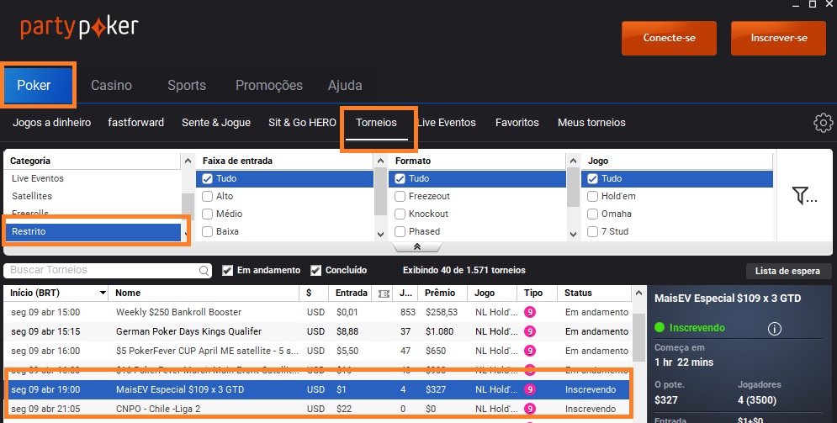This screenshot has width=837, height=423.
Task: Click Categoria list up arrow
Action: point(188,161)
